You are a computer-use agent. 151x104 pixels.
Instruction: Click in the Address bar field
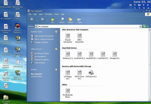(87, 26)
